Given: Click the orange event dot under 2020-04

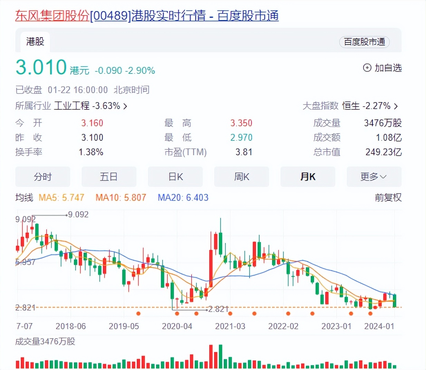Looking at the screenshot, I should (x=177, y=313).
